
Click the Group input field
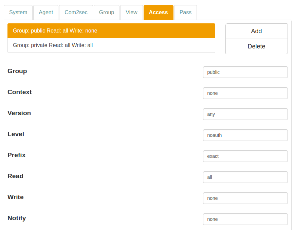[x=245, y=72]
